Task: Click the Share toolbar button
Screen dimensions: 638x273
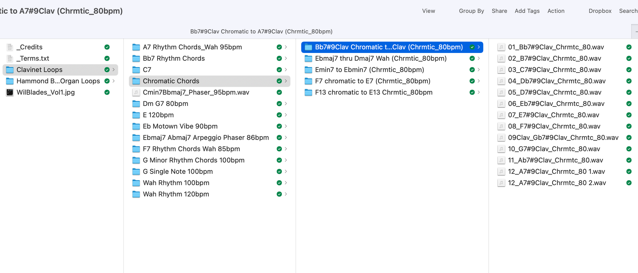Action: pos(499,11)
